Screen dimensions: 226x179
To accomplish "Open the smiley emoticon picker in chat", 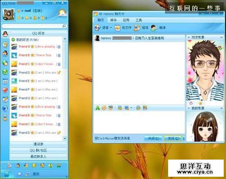I will [104, 108].
